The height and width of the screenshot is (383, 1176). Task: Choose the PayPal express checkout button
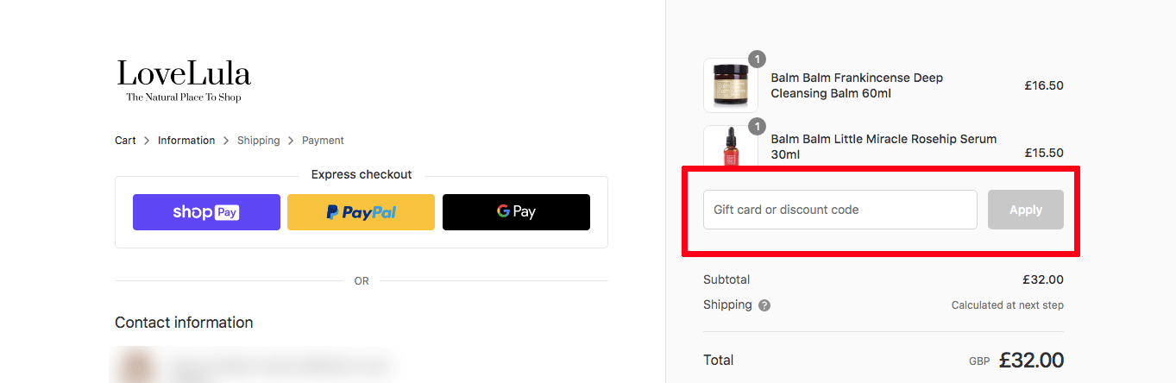(x=361, y=212)
